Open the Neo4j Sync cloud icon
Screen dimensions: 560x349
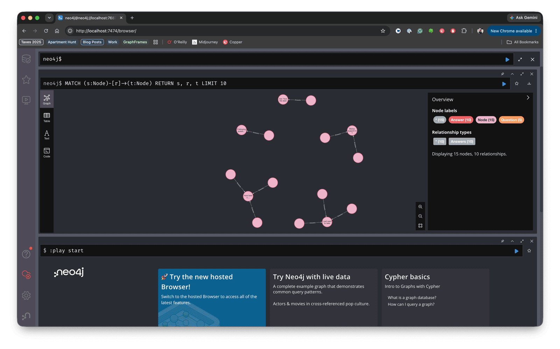(26, 275)
